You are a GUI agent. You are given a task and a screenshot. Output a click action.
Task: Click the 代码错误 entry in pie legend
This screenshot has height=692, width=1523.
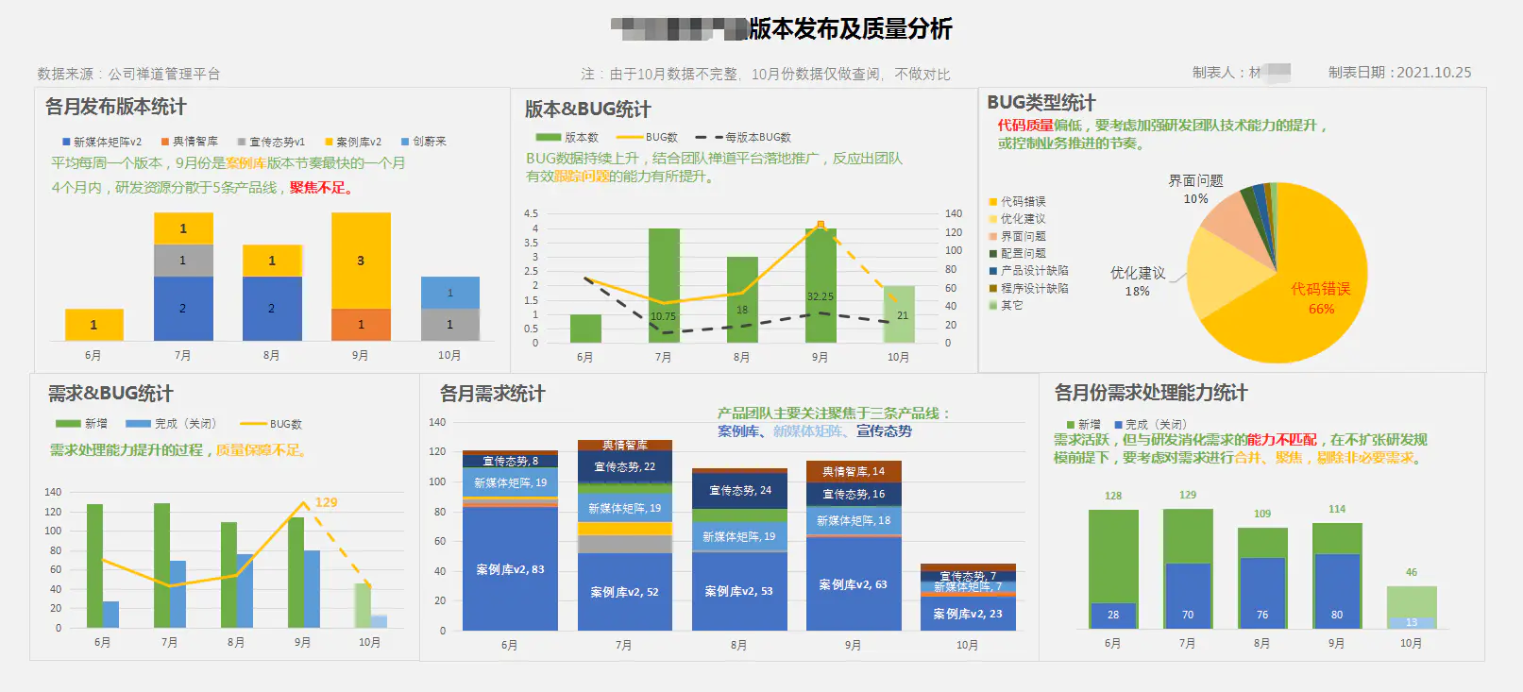click(1018, 202)
